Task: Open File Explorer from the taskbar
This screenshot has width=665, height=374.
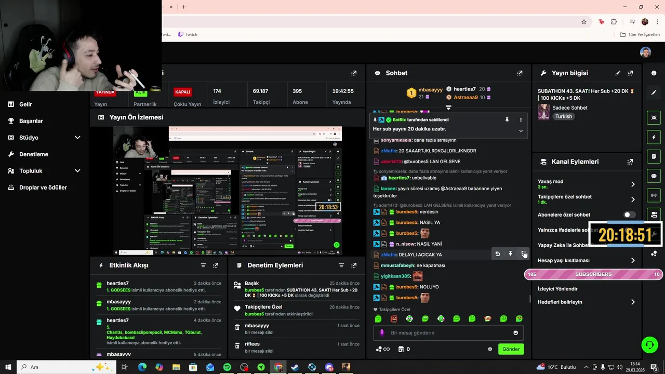Action: [x=176, y=367]
